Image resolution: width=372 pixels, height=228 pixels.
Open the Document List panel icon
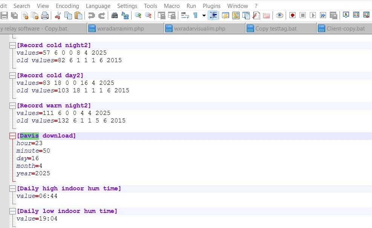coord(246,15)
